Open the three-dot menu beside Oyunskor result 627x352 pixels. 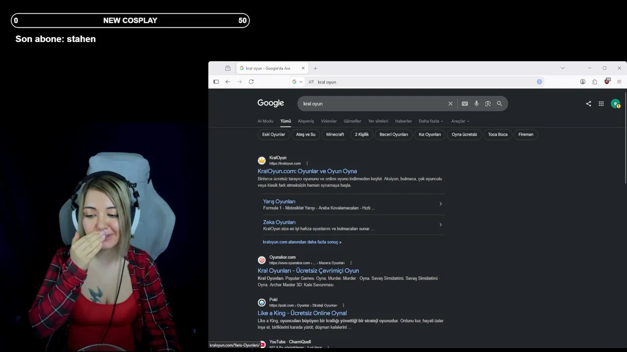pyautogui.click(x=351, y=263)
